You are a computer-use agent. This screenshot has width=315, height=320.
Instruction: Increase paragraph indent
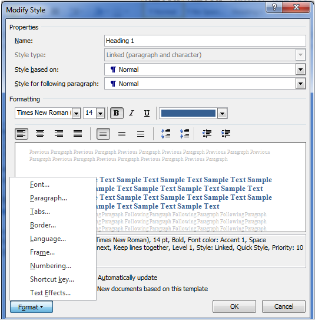[226, 134]
